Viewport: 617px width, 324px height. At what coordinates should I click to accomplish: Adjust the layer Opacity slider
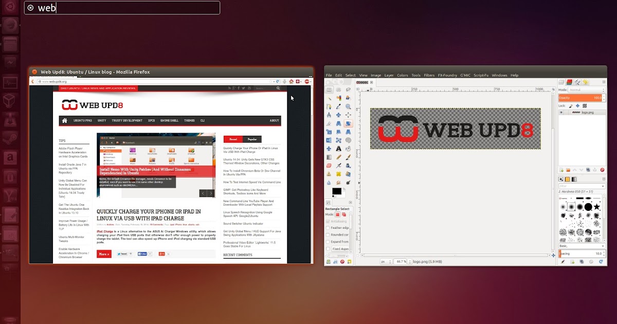(x=580, y=98)
